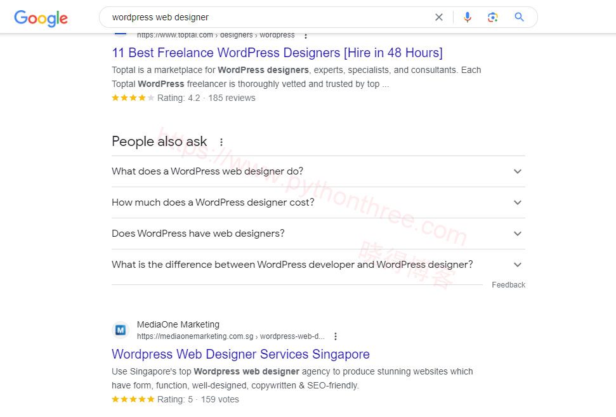Open '11 Best Freelance WordPress Designers' result

[277, 53]
